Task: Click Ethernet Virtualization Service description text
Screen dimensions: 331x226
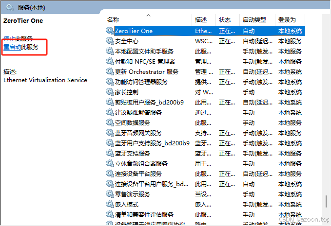Action: pos(45,80)
